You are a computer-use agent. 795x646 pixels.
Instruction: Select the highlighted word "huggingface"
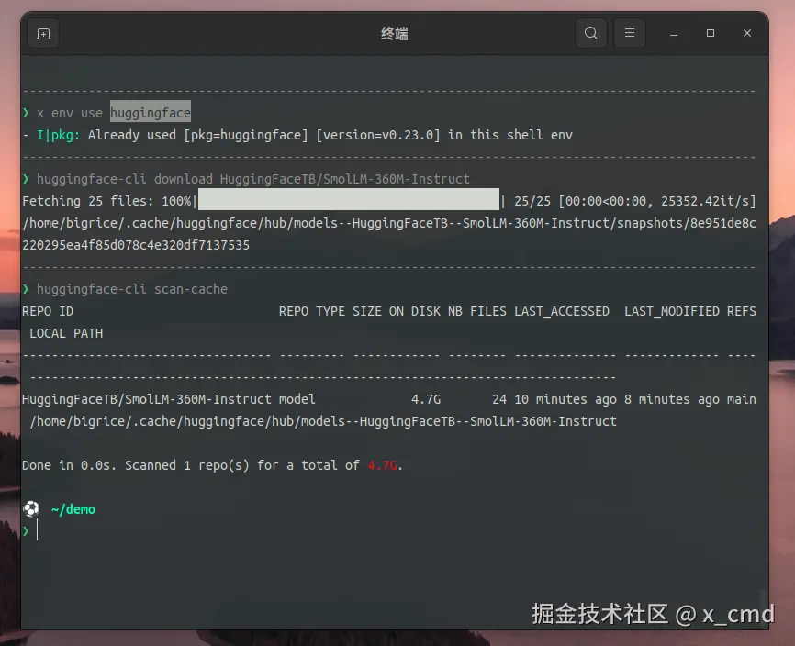[x=150, y=112]
